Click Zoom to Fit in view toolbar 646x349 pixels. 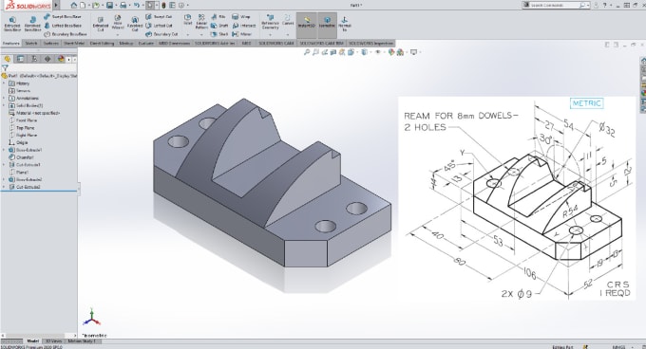click(307, 52)
